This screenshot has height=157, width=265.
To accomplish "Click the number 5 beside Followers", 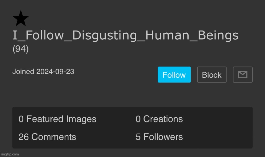I will 138,137.
